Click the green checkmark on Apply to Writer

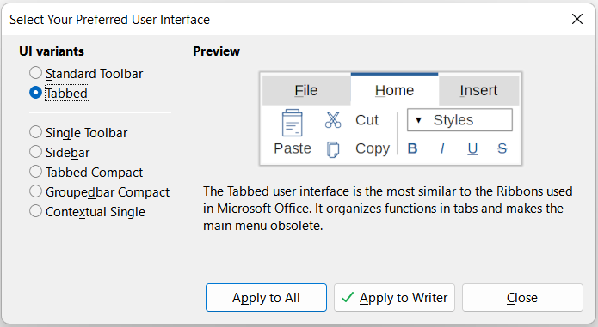click(x=348, y=297)
